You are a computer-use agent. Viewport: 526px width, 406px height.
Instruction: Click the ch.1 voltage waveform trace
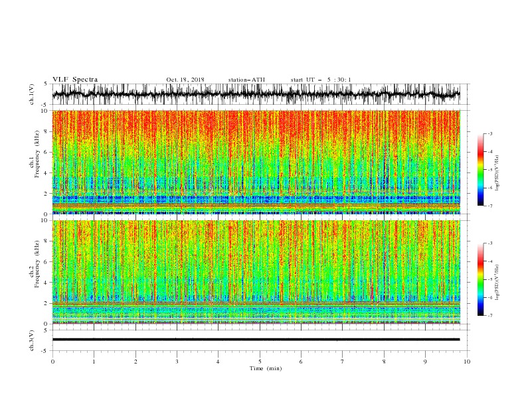pos(256,94)
